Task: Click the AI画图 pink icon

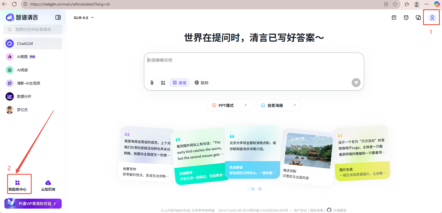Action: tap(10, 57)
